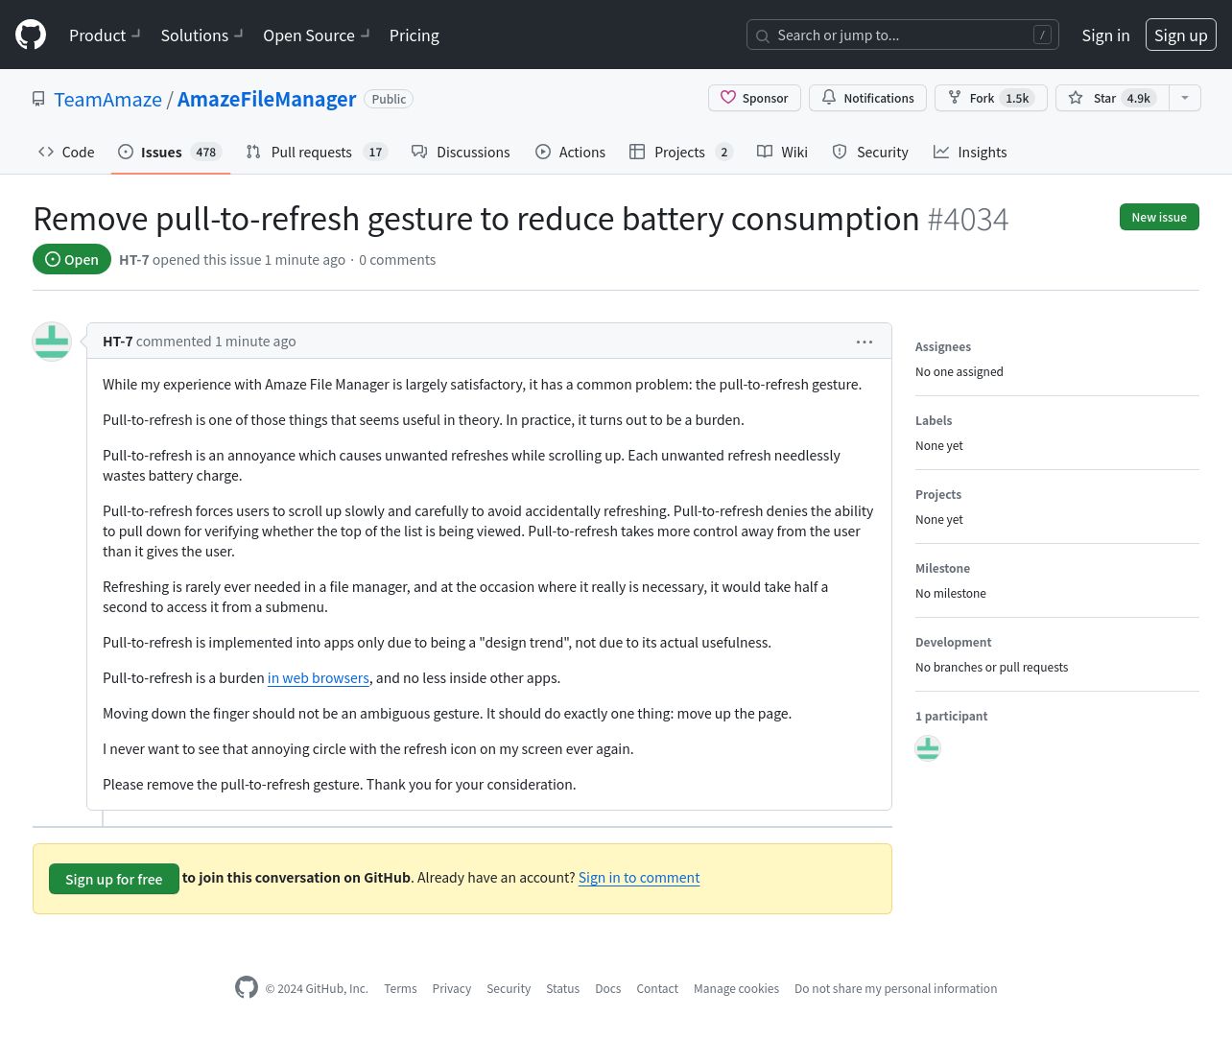Click the Public repository label

(x=389, y=99)
